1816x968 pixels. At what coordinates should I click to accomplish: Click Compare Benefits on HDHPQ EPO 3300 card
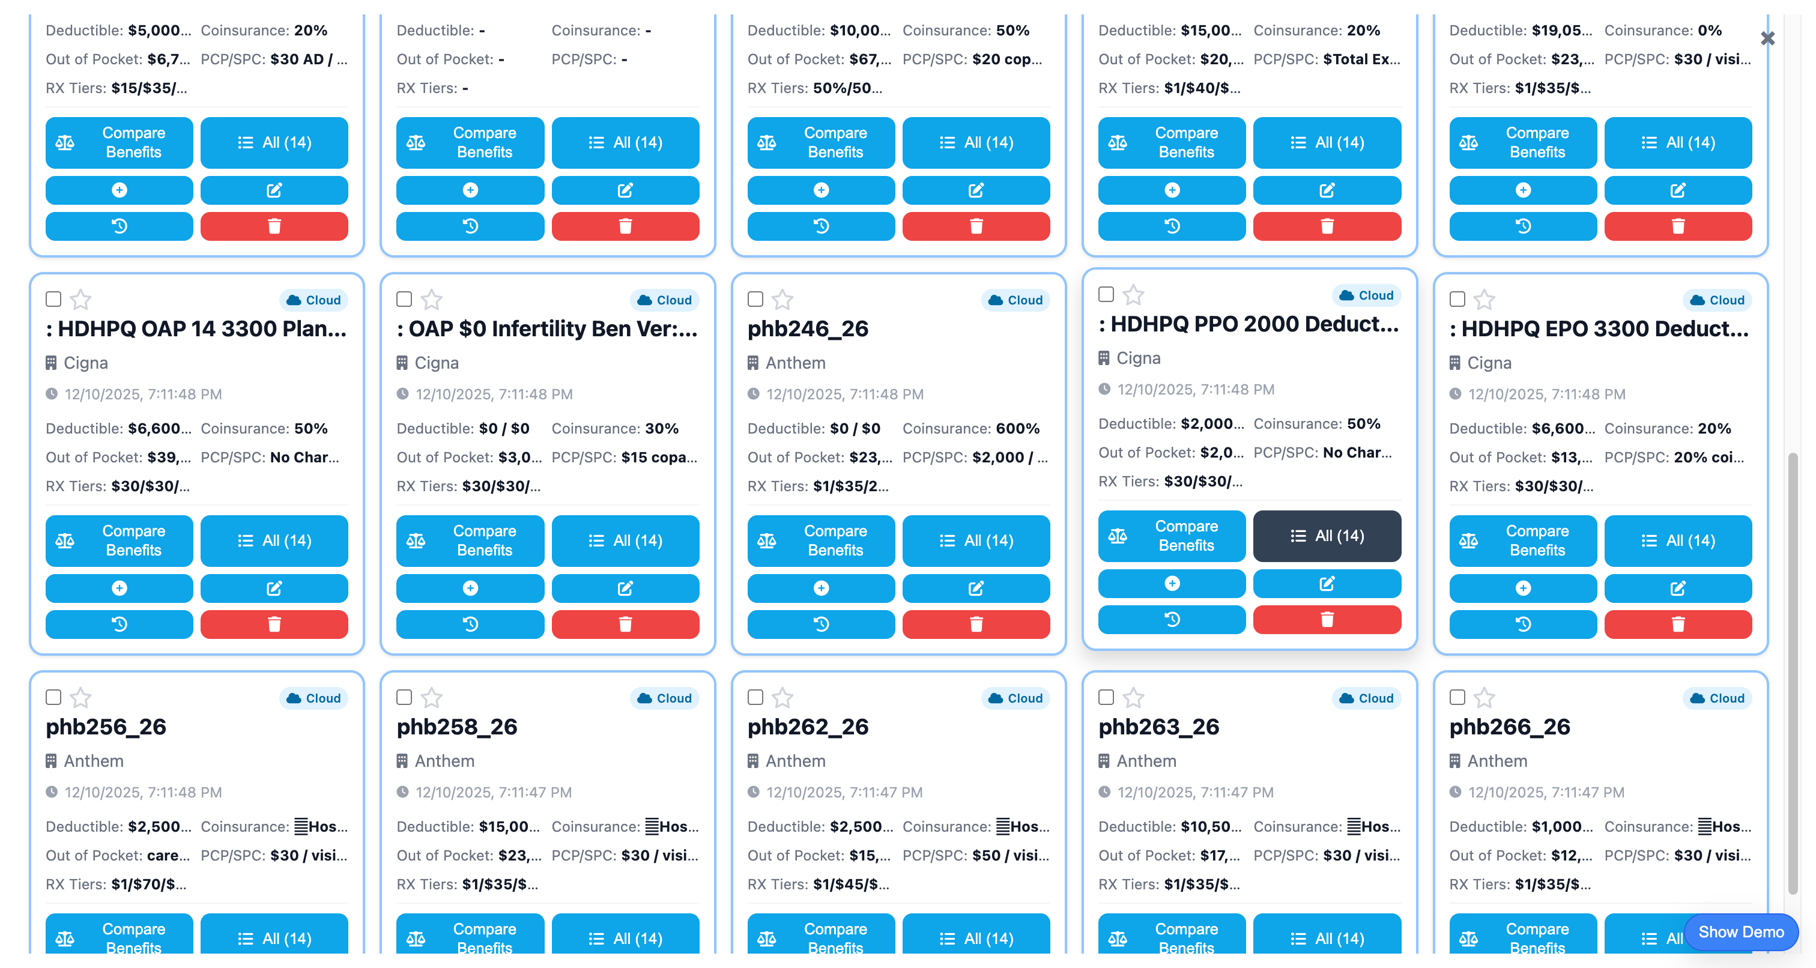click(x=1522, y=541)
